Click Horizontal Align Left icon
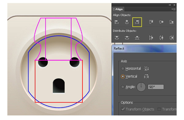184x120 pixels. click(x=117, y=22)
